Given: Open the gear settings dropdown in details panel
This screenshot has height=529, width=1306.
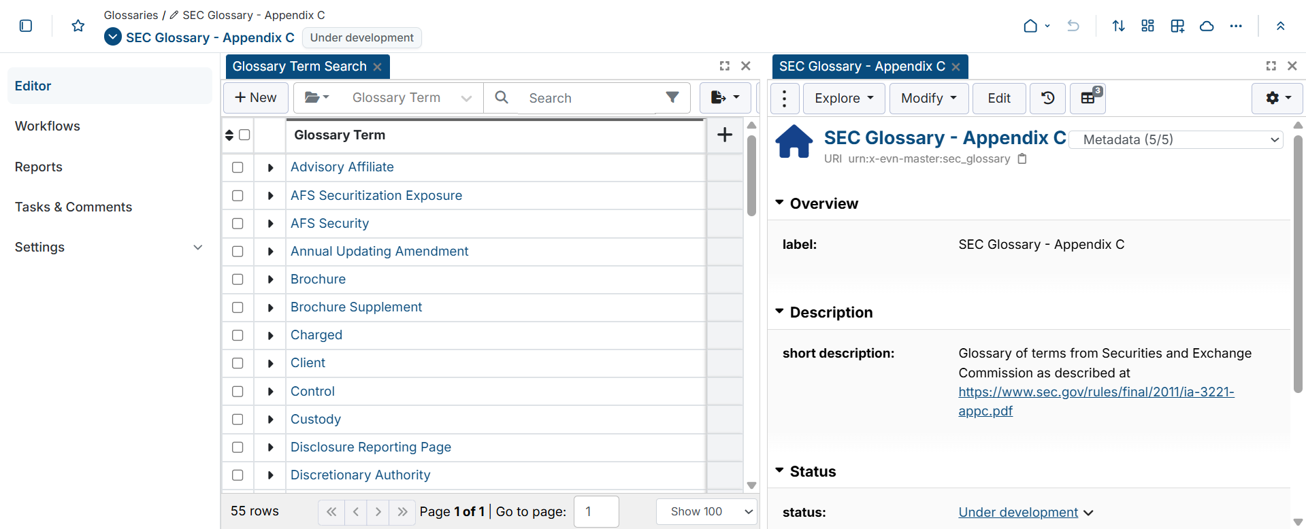Looking at the screenshot, I should [x=1277, y=98].
